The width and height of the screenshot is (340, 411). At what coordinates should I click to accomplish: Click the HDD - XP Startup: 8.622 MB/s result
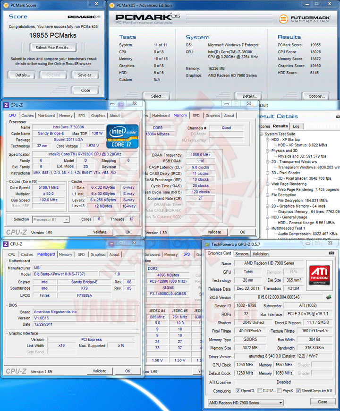pyautogui.click(x=303, y=145)
